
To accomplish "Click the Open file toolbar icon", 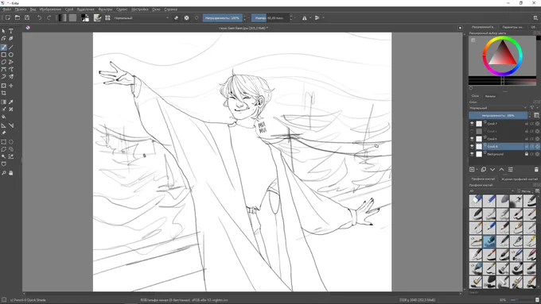I will coord(18,17).
